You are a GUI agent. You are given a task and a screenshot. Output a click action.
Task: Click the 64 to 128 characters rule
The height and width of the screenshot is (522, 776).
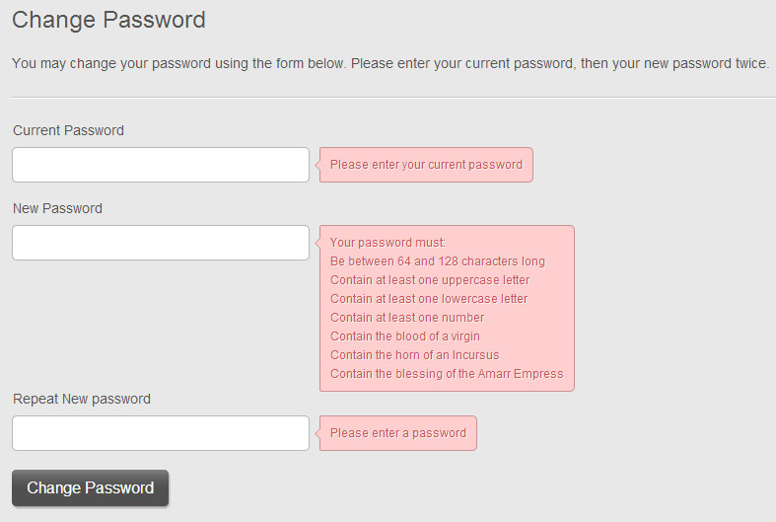point(437,261)
